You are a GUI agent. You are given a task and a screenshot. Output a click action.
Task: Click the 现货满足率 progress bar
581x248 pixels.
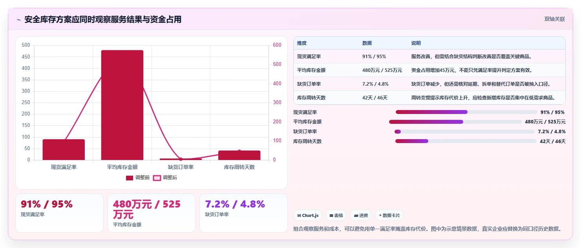coord(466,112)
